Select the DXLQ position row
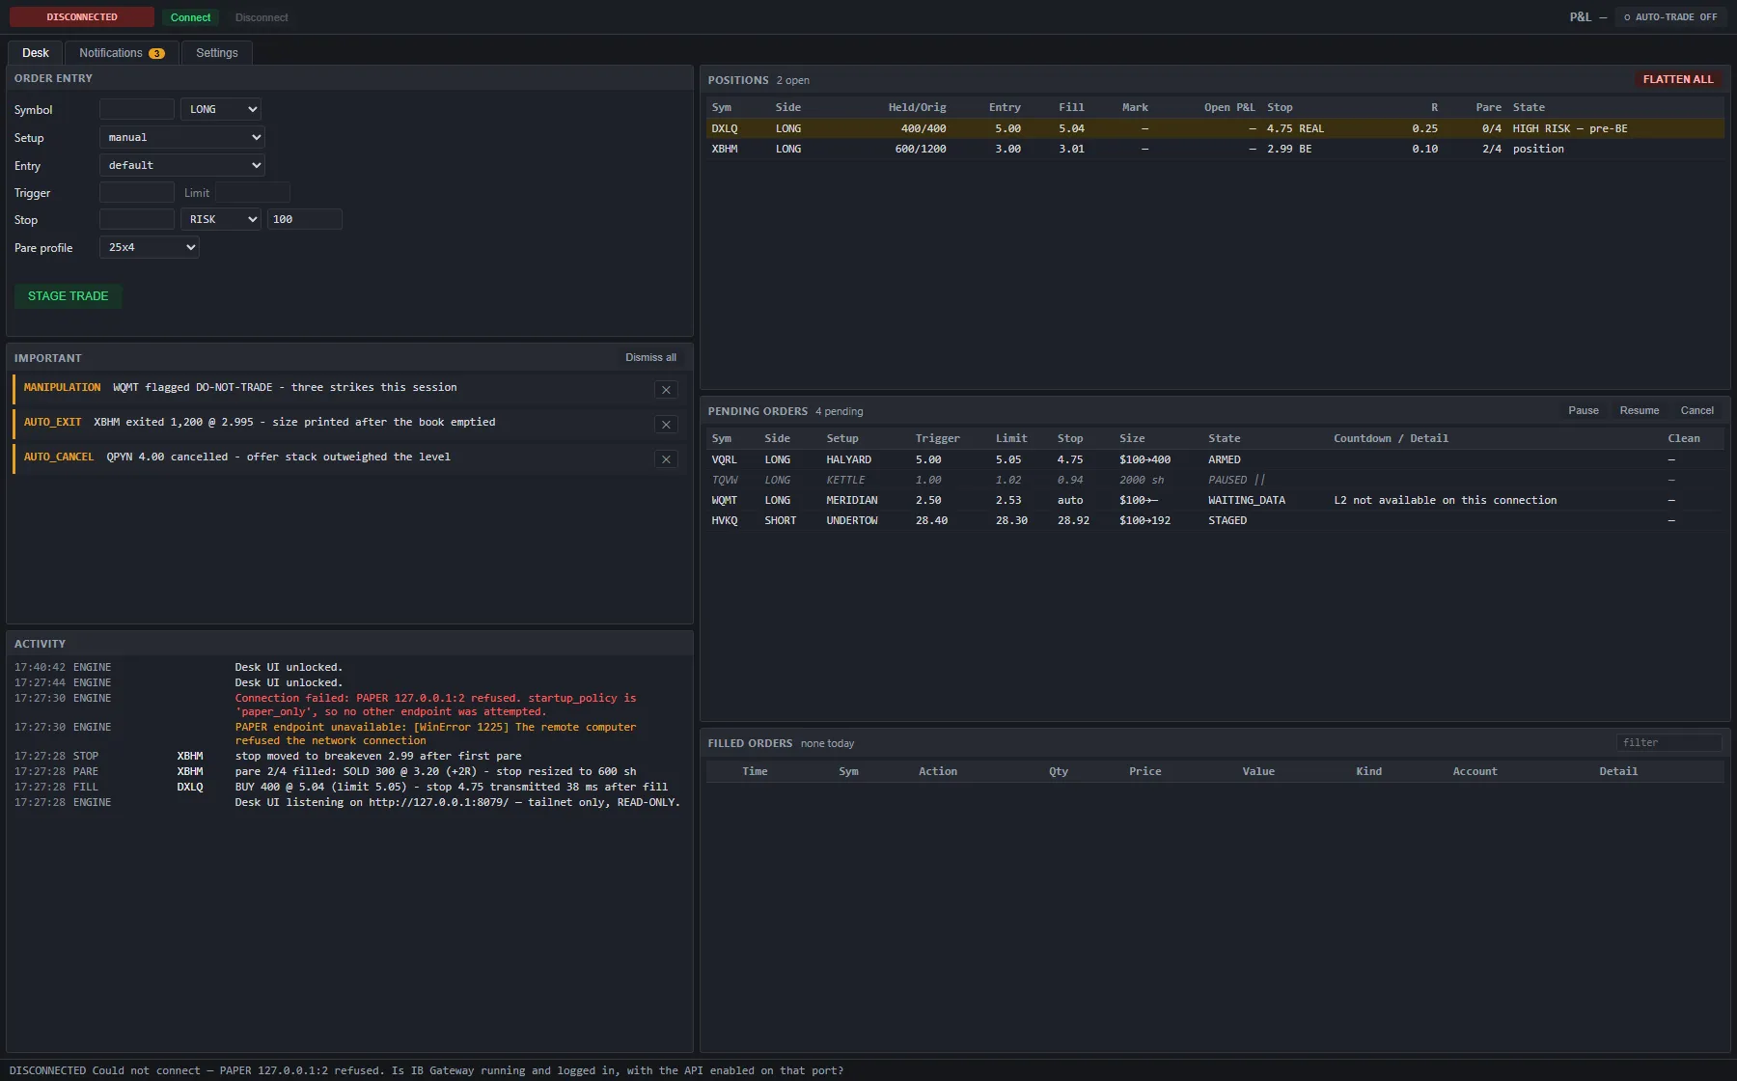The image size is (1737, 1081). click(x=1215, y=128)
